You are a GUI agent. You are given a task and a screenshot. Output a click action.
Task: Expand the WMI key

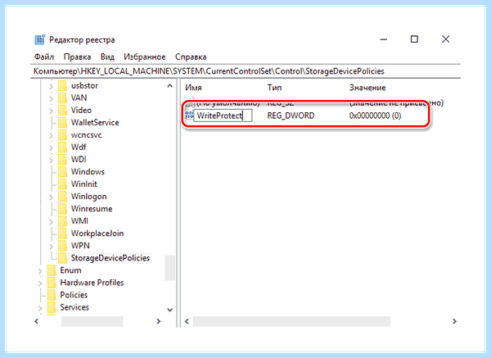pos(51,221)
